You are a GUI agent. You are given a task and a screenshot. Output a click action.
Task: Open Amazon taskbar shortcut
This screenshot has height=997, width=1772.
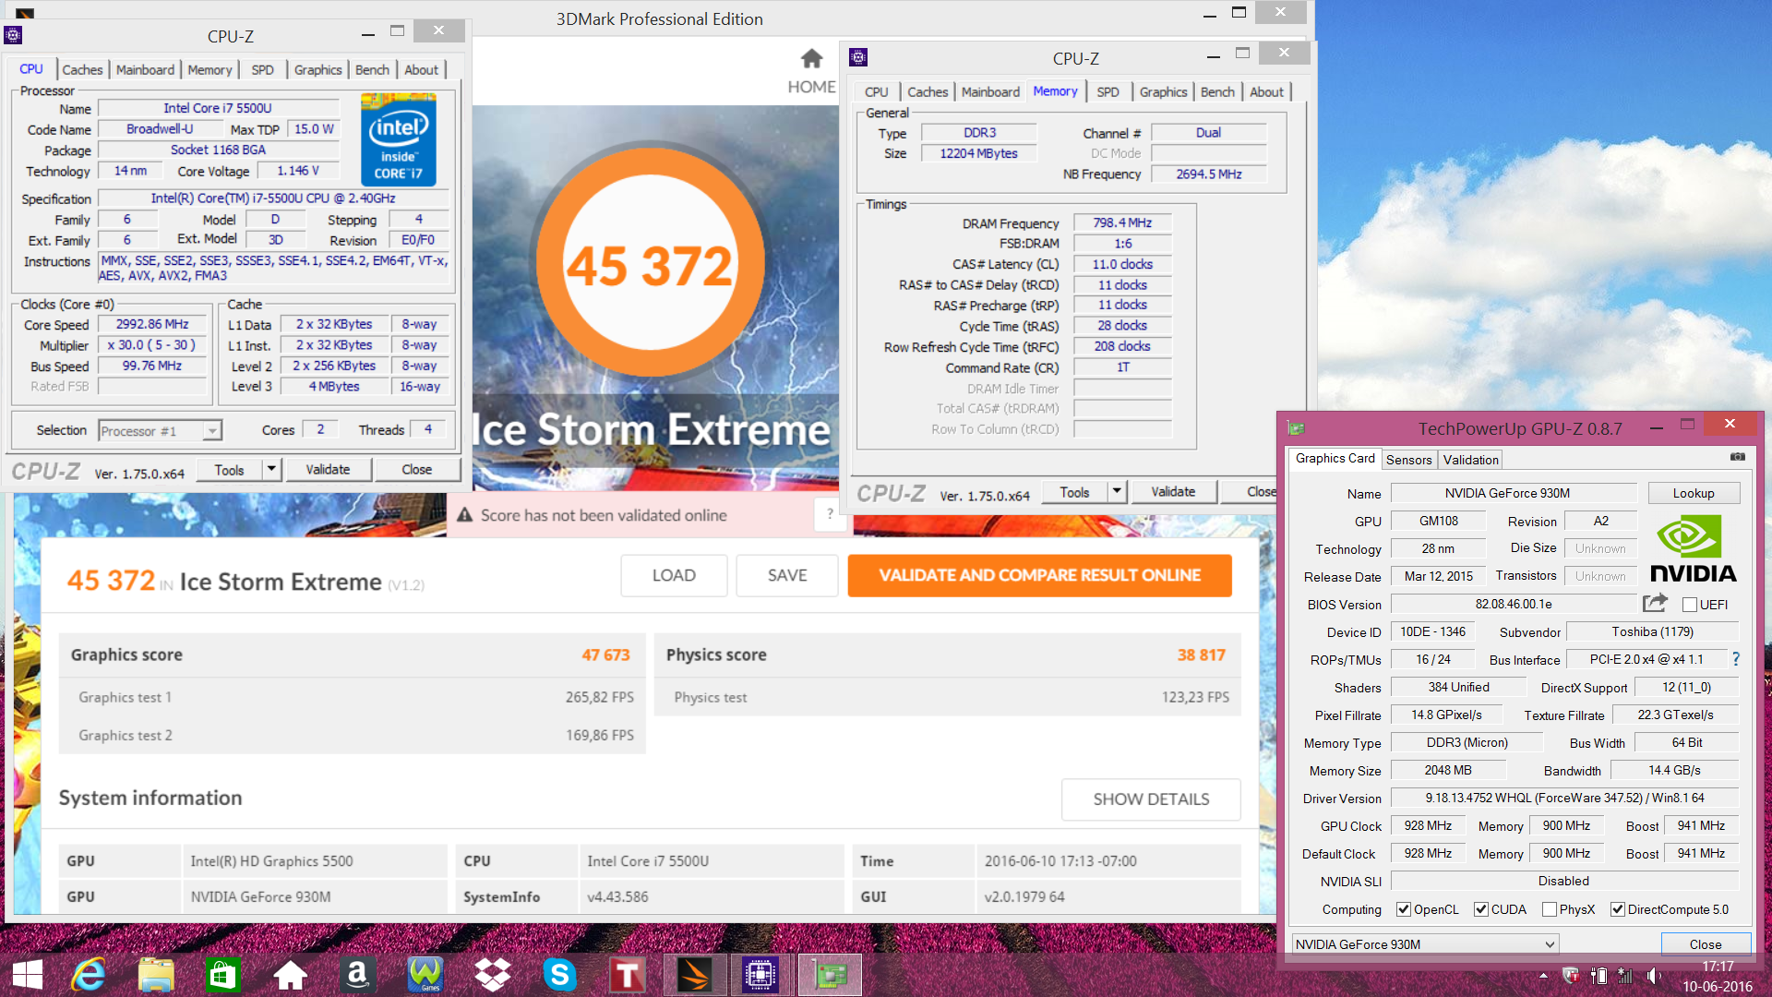pyautogui.click(x=357, y=975)
